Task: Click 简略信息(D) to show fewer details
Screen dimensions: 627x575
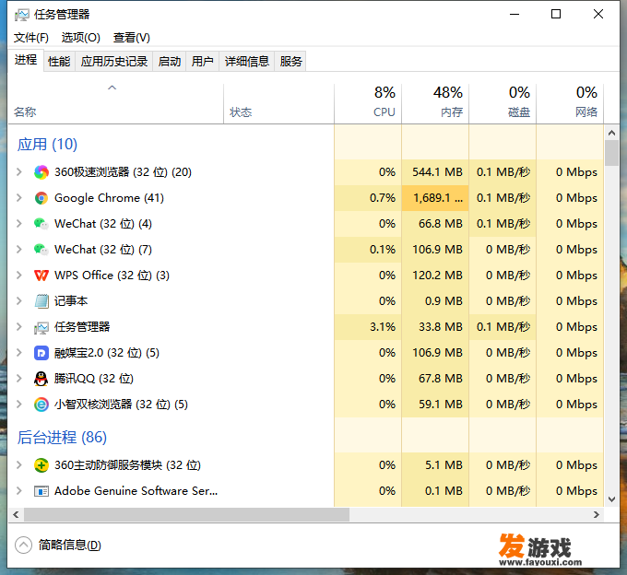Action: tap(69, 545)
